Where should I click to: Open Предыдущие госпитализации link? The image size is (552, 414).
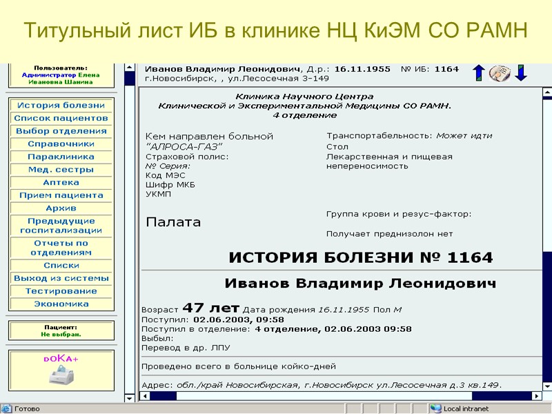pyautogui.click(x=61, y=226)
